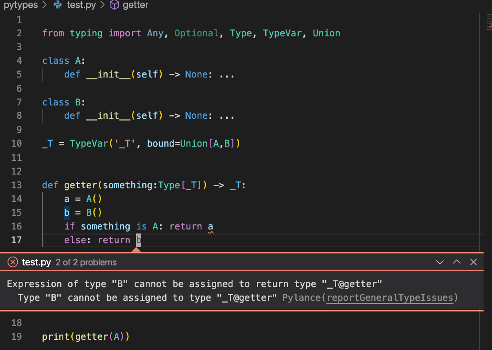Open the reportGeneralTypeIssues link

click(x=390, y=297)
